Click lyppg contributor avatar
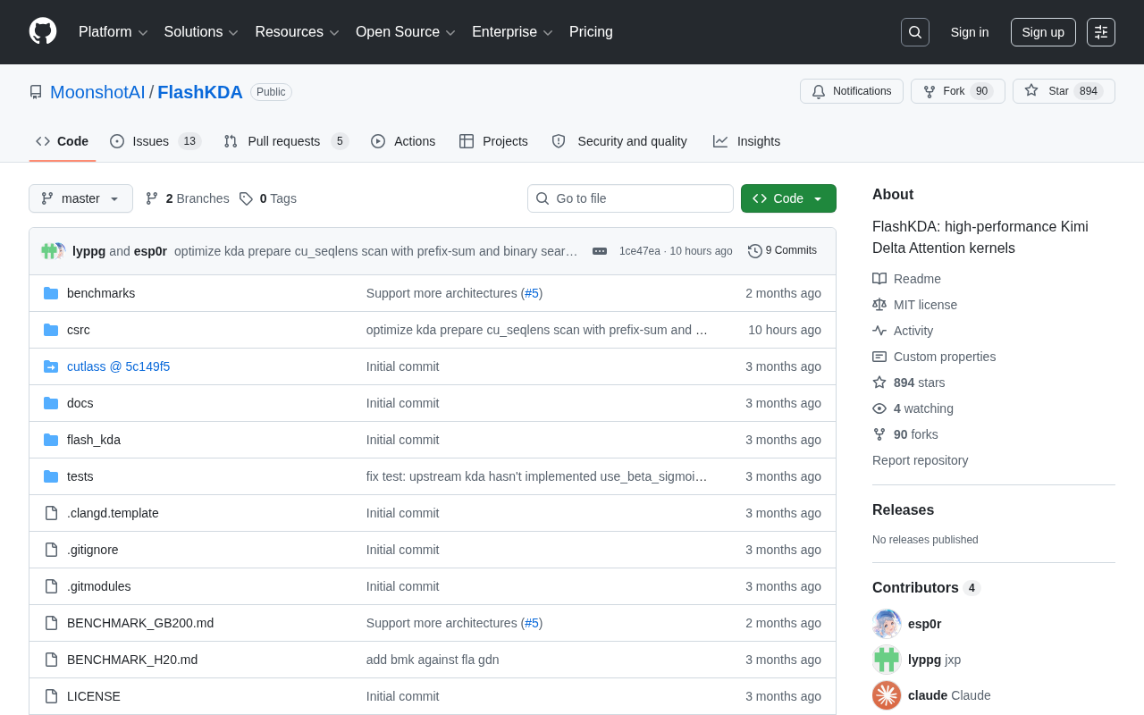Image resolution: width=1144 pixels, height=715 pixels. pos(887,660)
